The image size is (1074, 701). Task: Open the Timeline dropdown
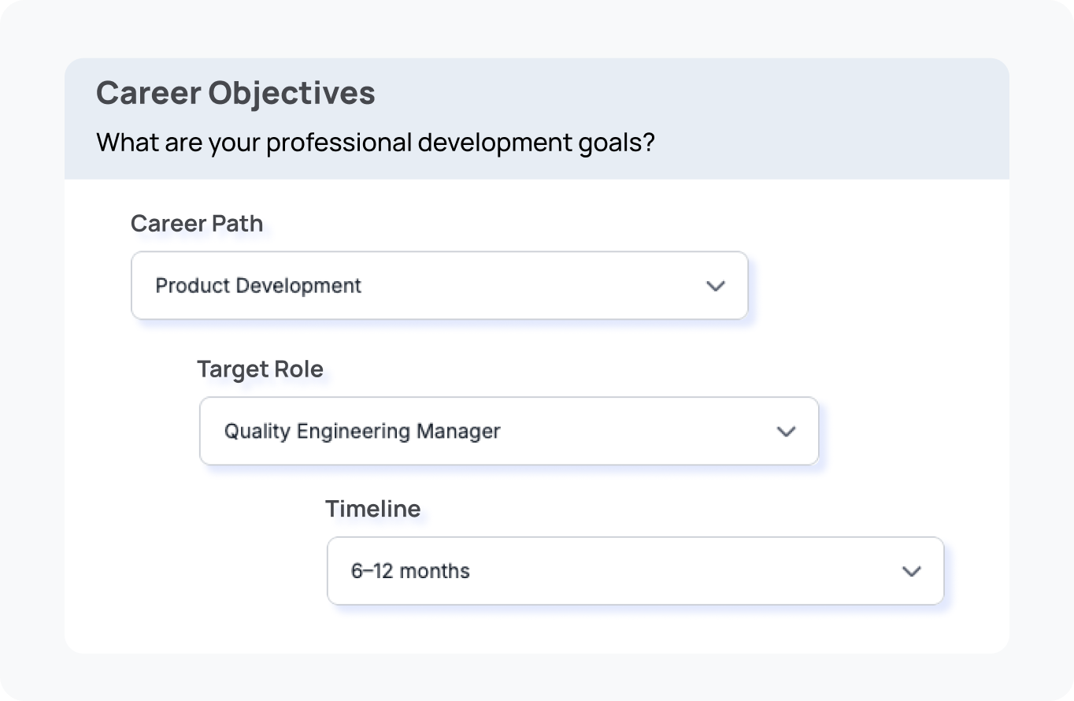pyautogui.click(x=635, y=572)
